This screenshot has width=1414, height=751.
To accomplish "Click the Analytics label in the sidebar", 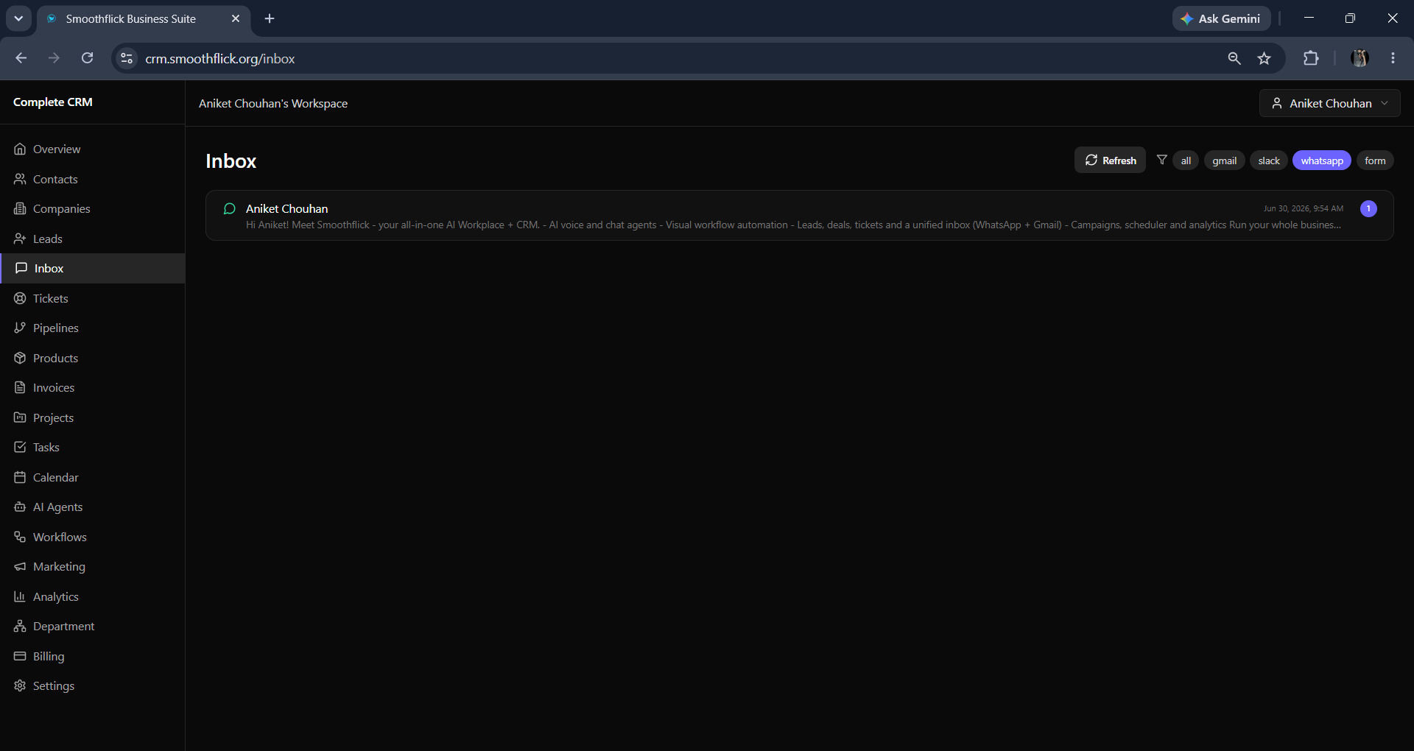I will (56, 596).
